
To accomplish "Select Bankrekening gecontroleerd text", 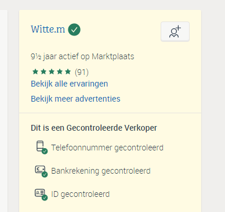I will pos(101,171).
